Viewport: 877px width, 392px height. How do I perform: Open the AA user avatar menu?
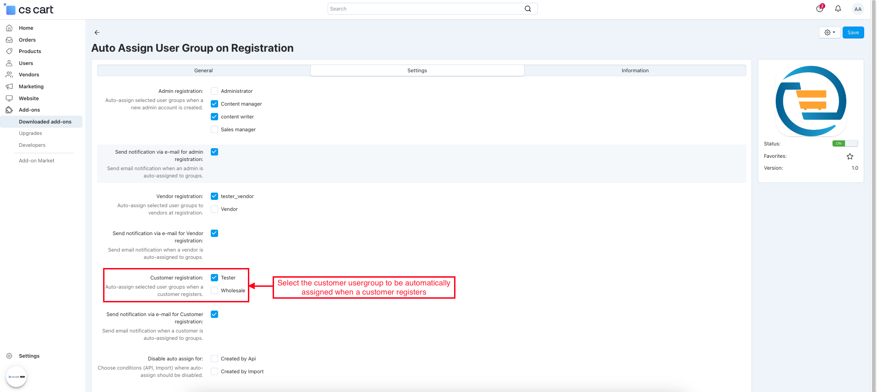pyautogui.click(x=858, y=9)
